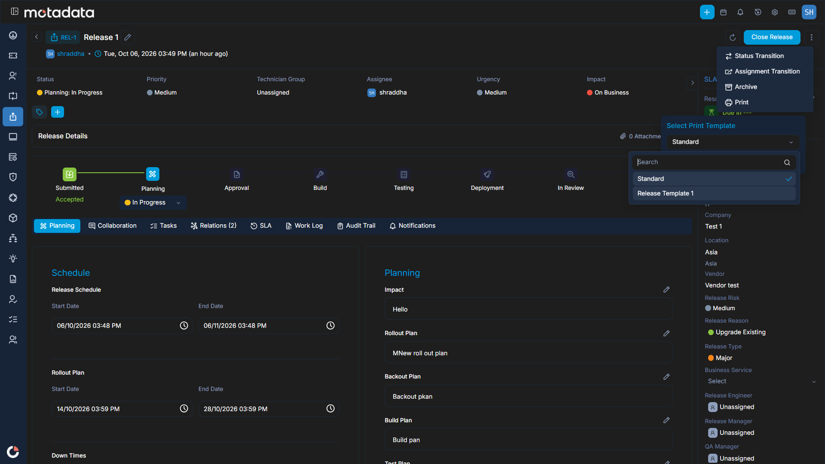Open the Release module in left sidebar
The image size is (825, 464).
coord(13,116)
